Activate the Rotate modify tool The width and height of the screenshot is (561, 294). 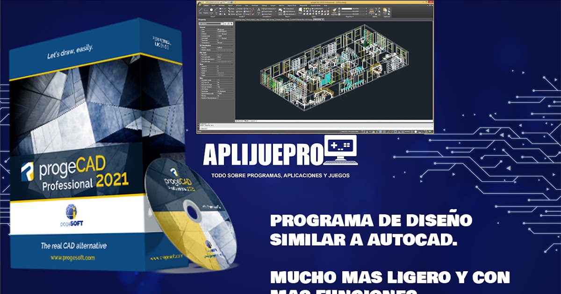(x=239, y=9)
